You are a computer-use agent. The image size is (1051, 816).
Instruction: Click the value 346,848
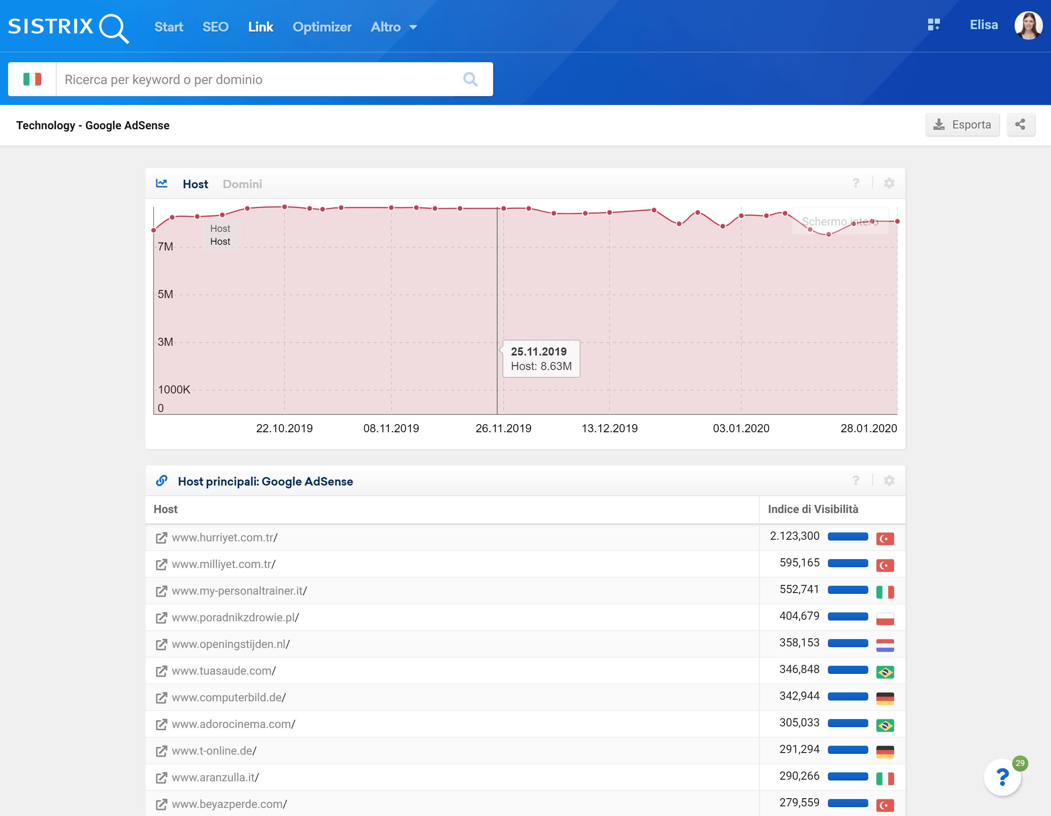coord(799,670)
